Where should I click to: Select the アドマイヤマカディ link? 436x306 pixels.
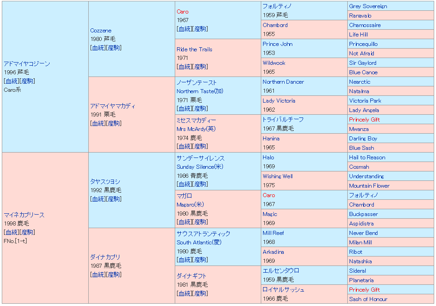coord(113,106)
